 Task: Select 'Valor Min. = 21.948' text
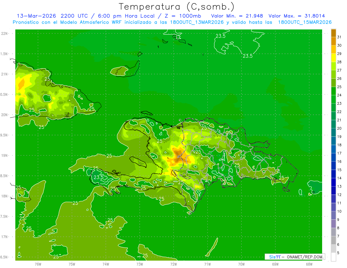[237, 16]
